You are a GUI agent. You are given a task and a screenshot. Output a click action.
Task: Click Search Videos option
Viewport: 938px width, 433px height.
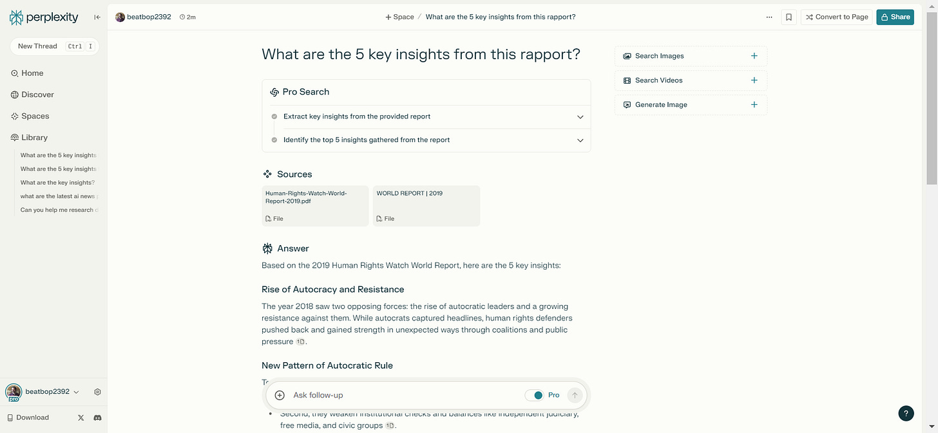691,80
